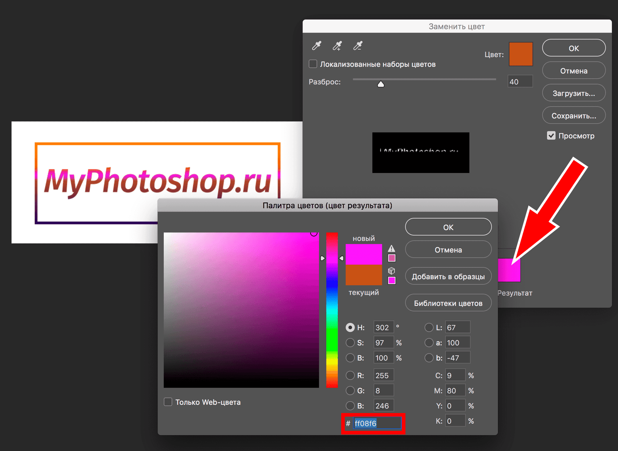Enable the Локализованные наборы цветов checkbox
618x451 pixels.
click(x=313, y=64)
